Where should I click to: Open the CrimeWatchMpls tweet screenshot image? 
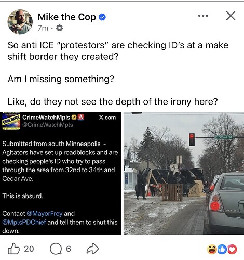[60, 174]
